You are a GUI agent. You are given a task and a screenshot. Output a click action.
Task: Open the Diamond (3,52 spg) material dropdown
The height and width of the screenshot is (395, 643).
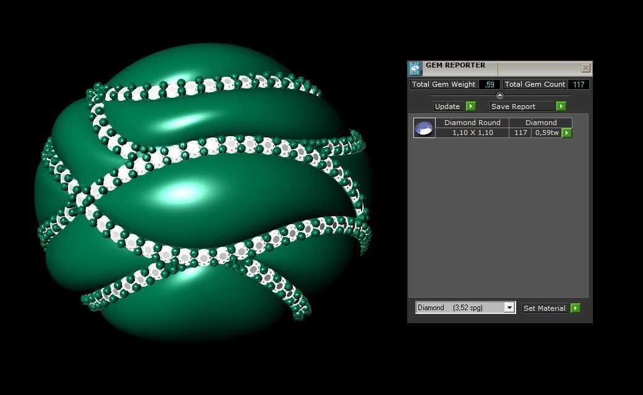(509, 308)
